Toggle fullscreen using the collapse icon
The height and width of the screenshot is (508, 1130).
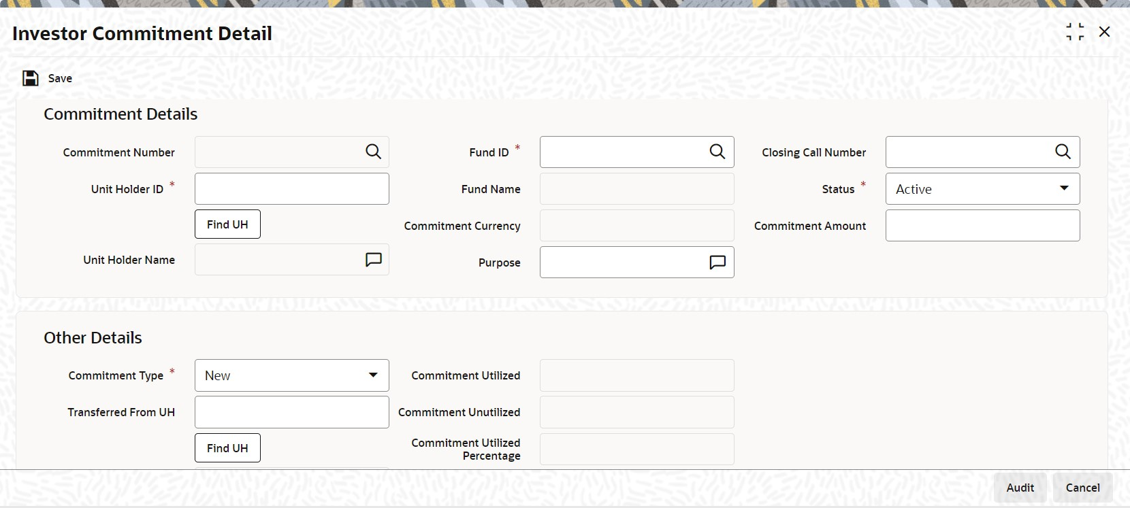tap(1075, 32)
